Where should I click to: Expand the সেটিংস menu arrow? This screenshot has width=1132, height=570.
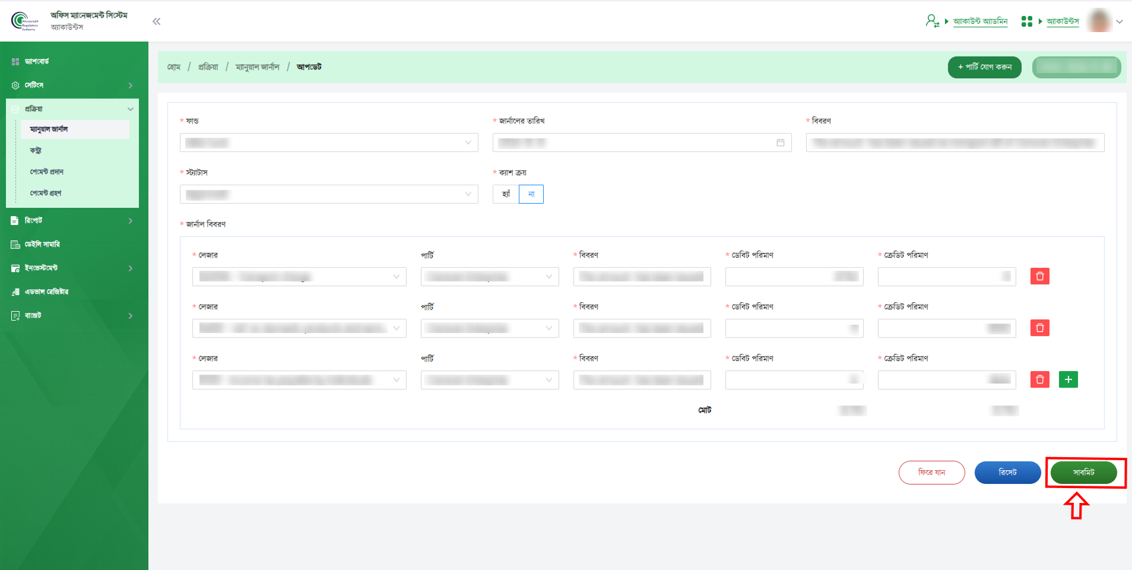click(x=131, y=85)
